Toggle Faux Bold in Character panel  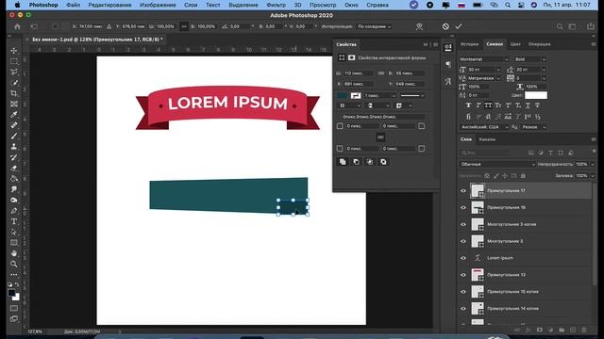pos(468,105)
